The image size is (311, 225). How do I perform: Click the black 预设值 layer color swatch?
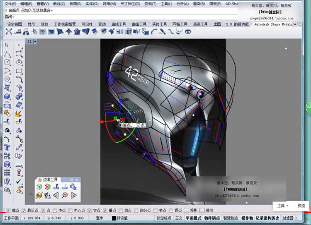(x=114, y=218)
